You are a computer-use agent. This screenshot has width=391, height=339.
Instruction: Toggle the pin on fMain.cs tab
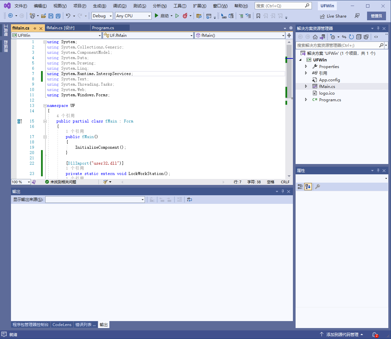tap(35, 28)
